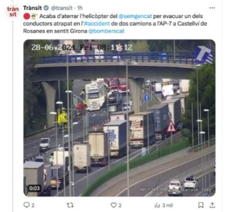Image resolution: width=229 pixels, height=212 pixels.
Task: Click the verified badge next to Trànsit
Action: [46, 8]
